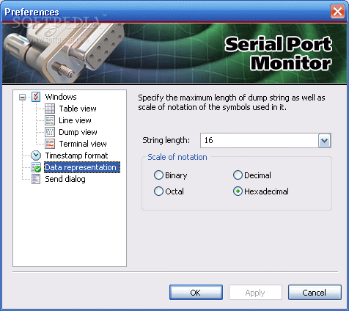Click the Send dialog icon
This screenshot has width=349, height=311.
click(36, 179)
